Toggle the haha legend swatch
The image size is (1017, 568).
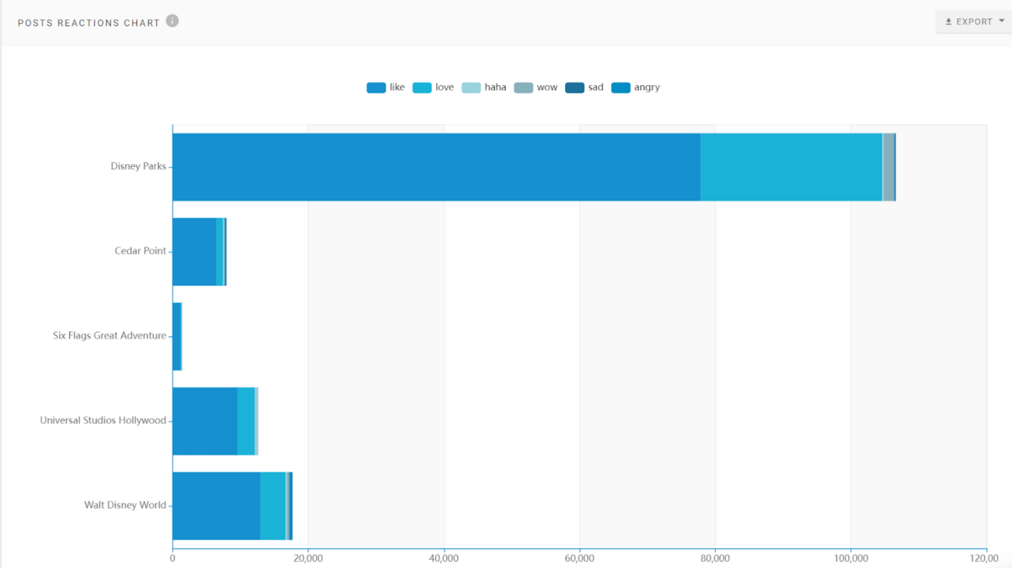(471, 88)
